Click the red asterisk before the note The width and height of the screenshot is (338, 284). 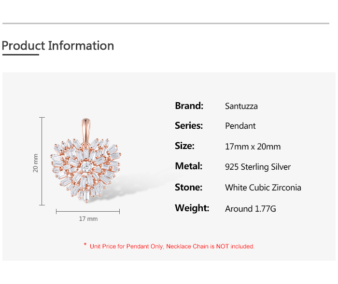click(85, 245)
